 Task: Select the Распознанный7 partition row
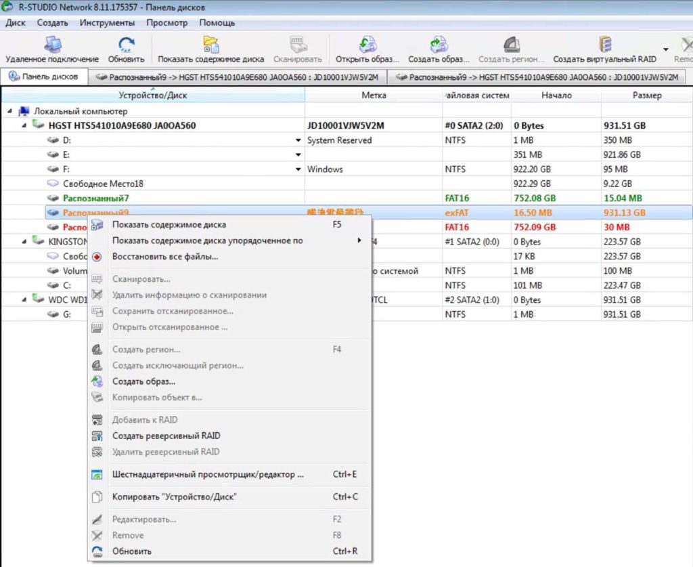coord(346,198)
